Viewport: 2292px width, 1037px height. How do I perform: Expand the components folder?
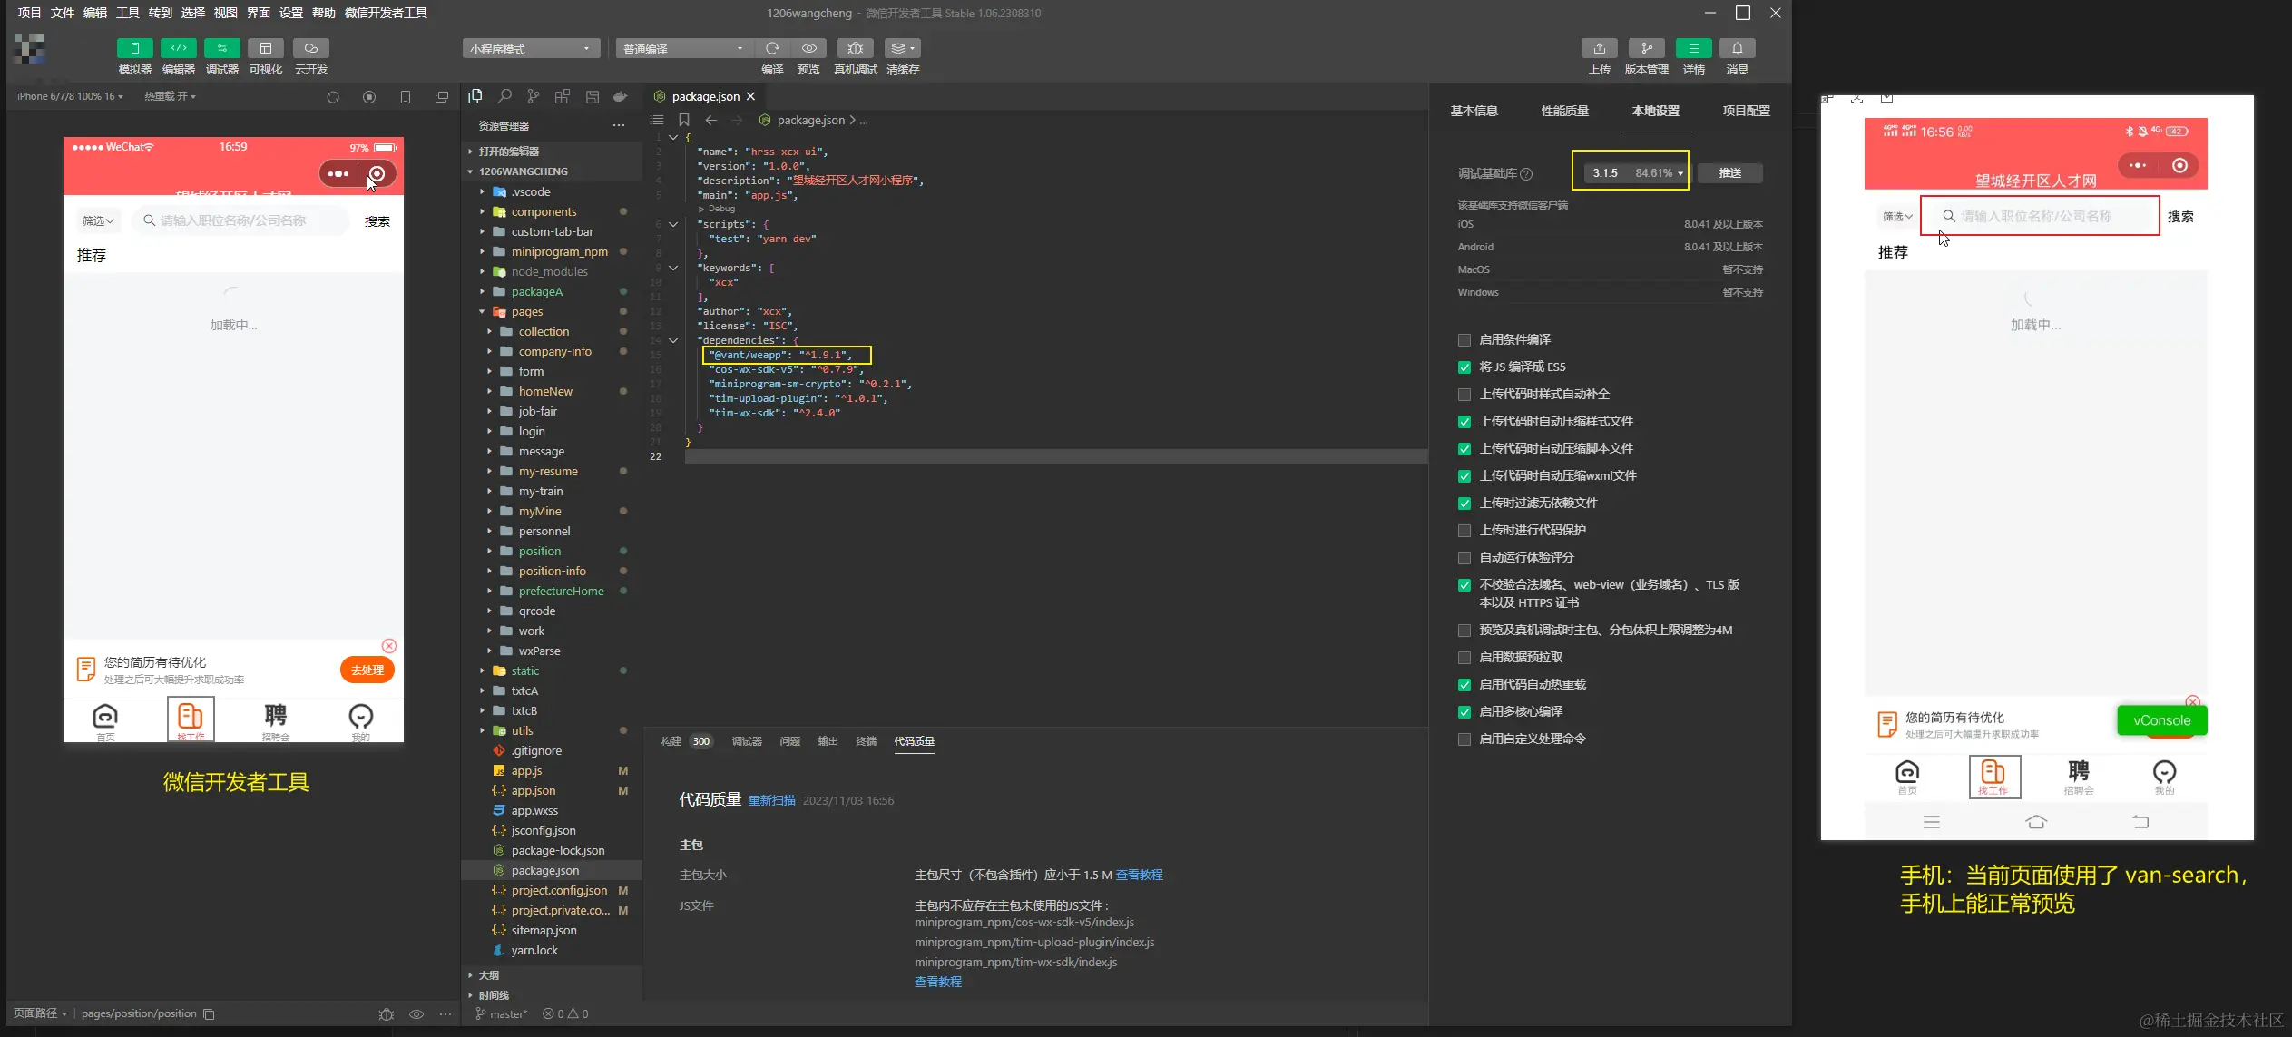pos(544,212)
